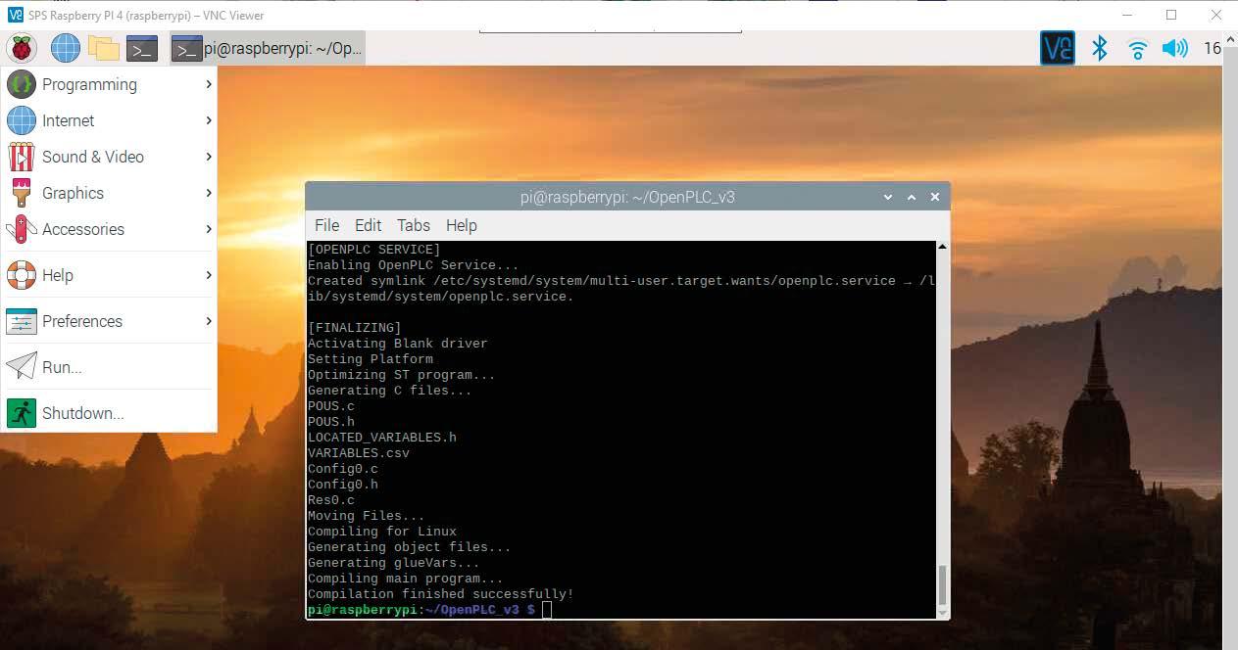Open the File Manager folder icon
1238x650 pixels.
104,48
